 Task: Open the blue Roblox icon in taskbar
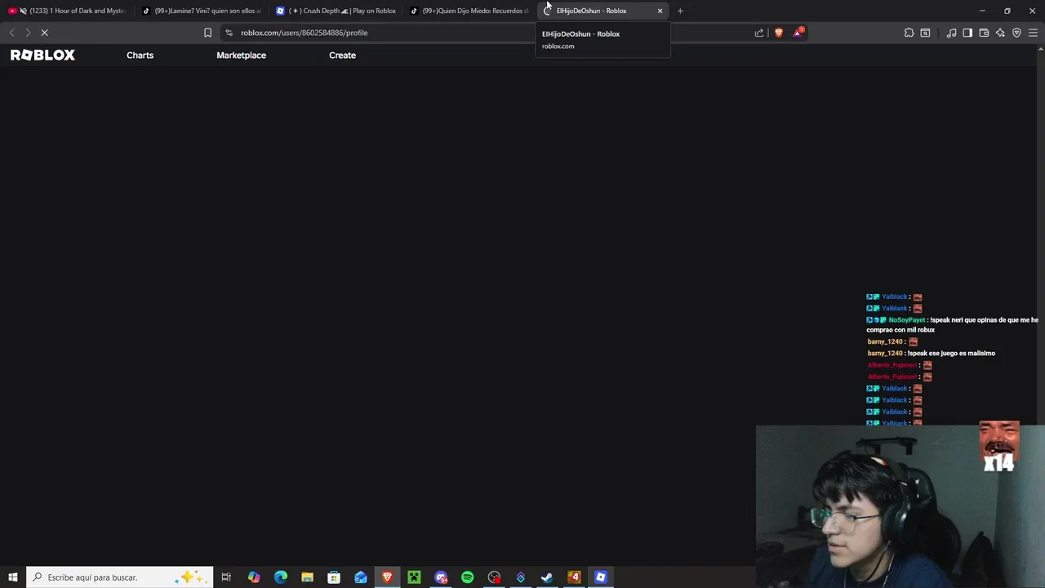(601, 577)
